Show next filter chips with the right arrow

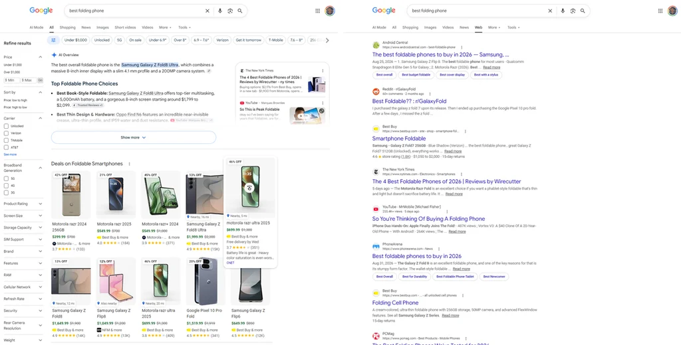click(327, 40)
